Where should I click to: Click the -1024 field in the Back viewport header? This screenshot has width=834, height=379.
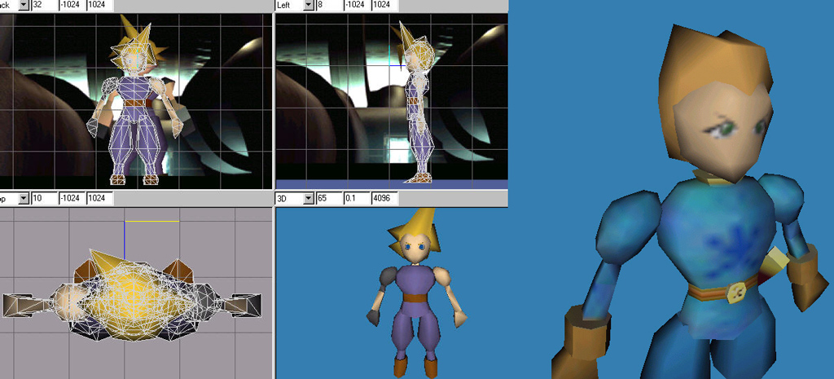coord(72,6)
